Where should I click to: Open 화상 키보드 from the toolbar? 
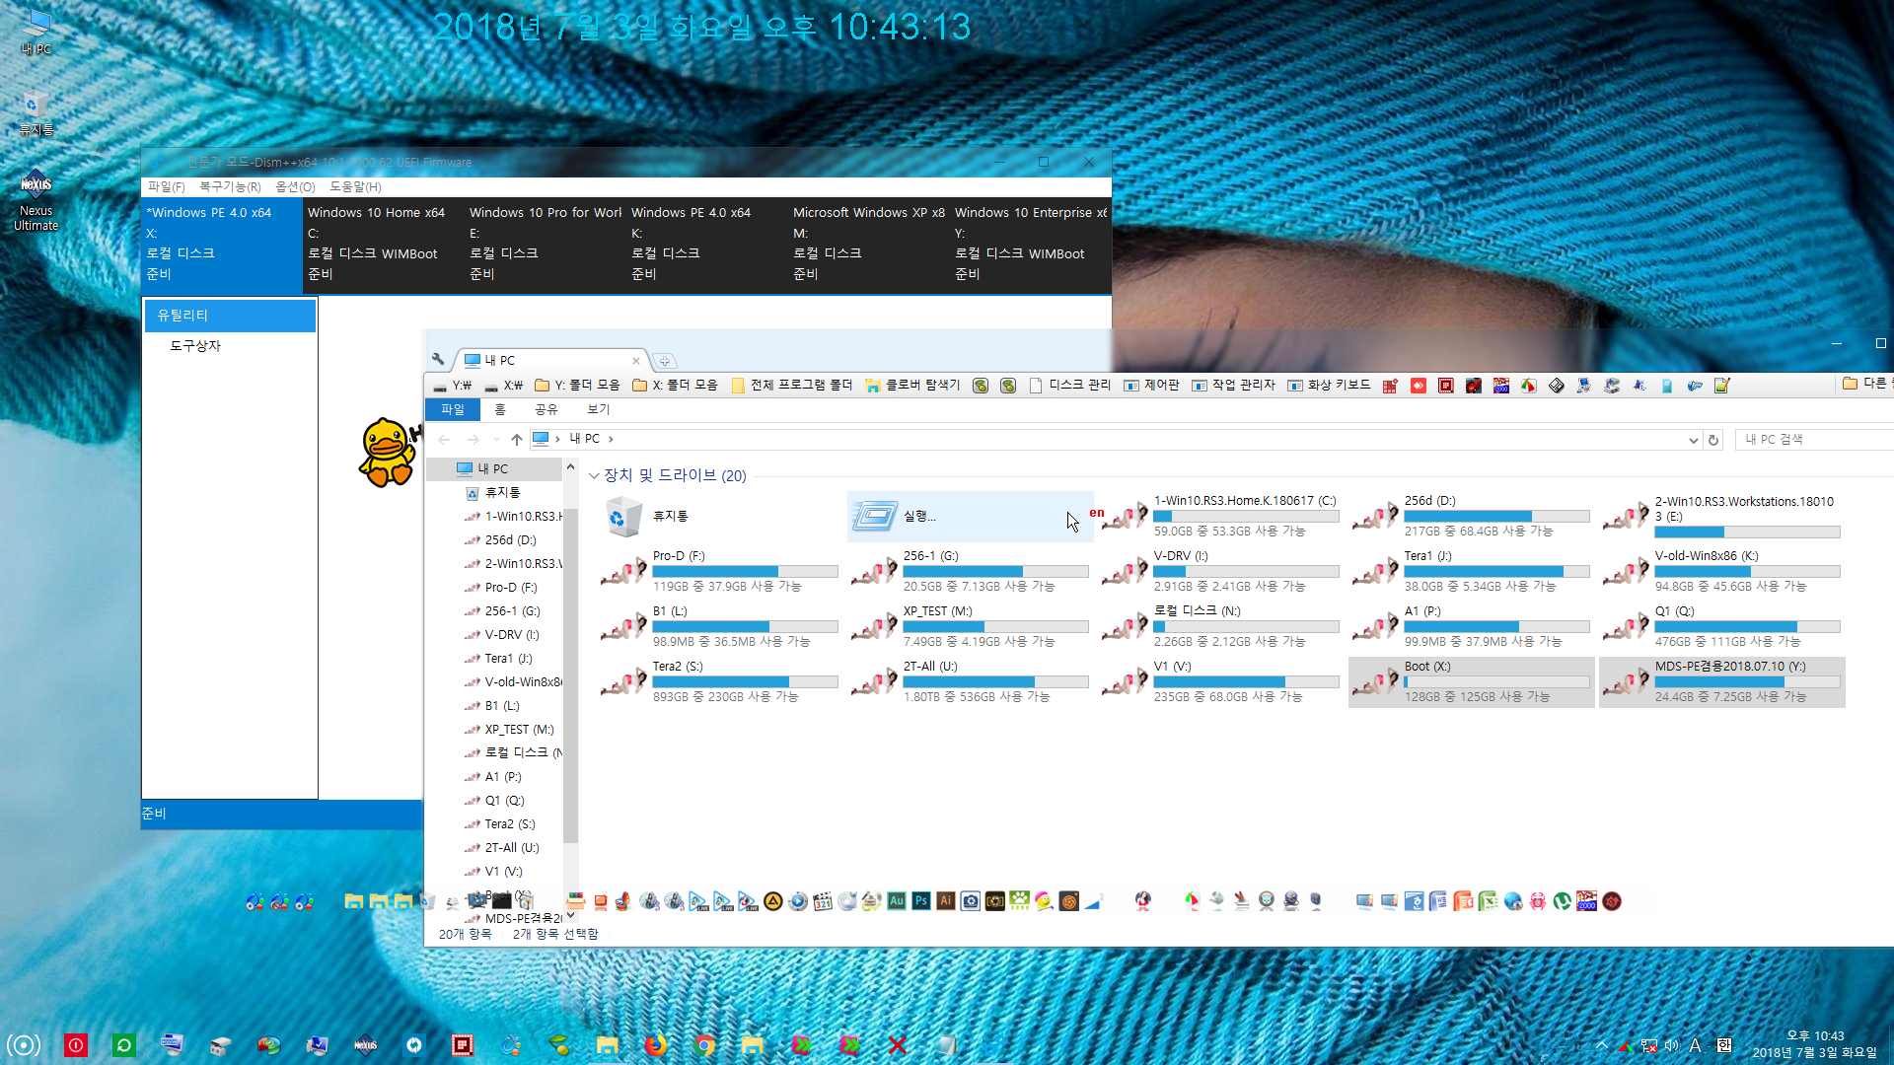(1329, 386)
